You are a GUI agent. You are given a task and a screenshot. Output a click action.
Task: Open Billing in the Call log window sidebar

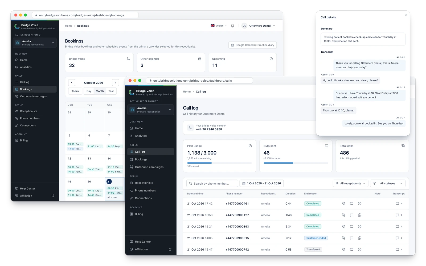(151, 214)
